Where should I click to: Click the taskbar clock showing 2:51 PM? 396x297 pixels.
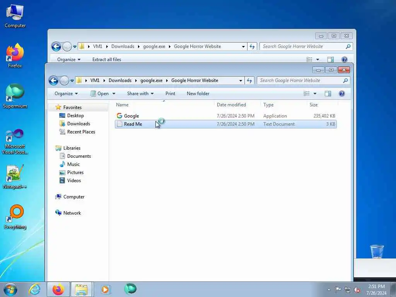coord(376,290)
